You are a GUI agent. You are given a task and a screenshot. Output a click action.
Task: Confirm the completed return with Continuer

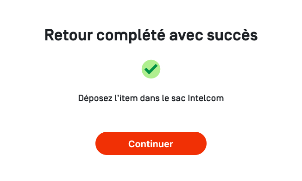point(151,143)
